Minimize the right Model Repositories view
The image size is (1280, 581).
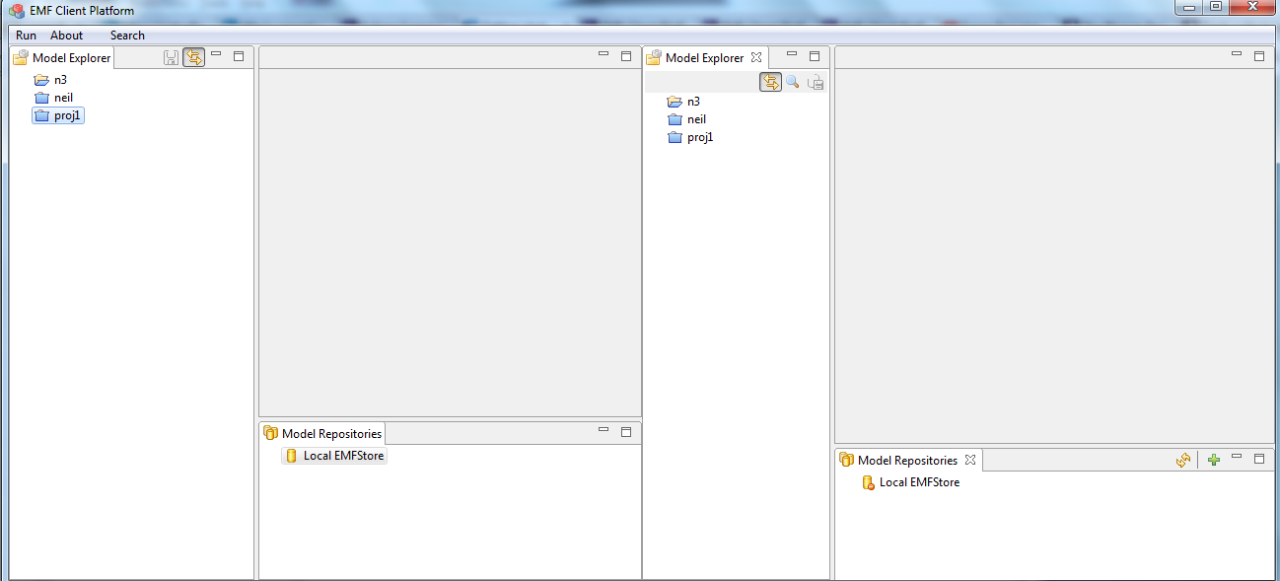click(1237, 457)
